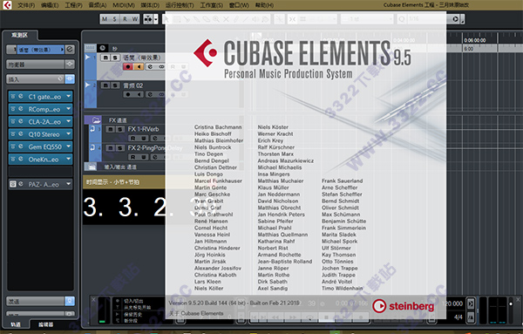
Task: Switch to the 观测区 inspector tab
Action: coord(19,35)
